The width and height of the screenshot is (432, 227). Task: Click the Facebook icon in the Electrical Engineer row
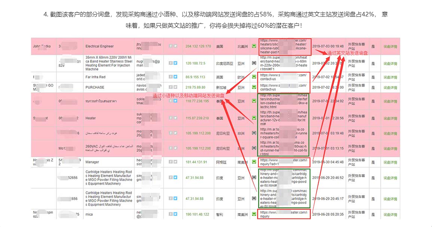pos(171,46)
